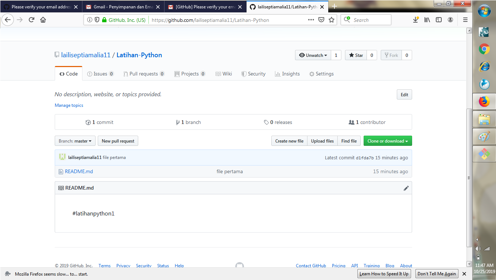496x280 pixels.
Task: Click the Create new file button
Action: click(289, 141)
